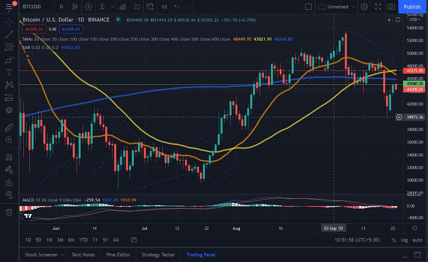Select the brush drawing tool

9,60
